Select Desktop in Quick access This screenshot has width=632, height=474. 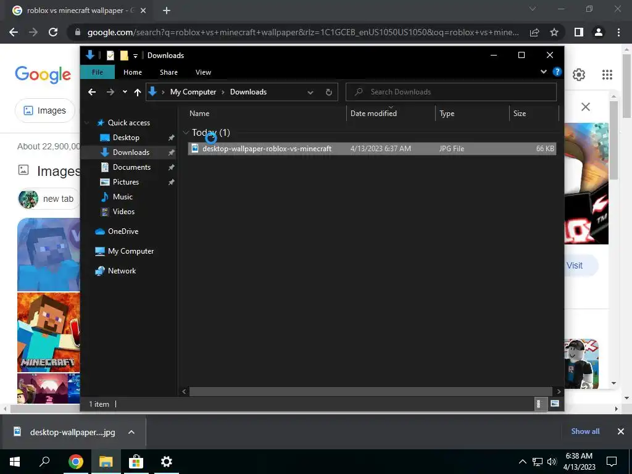coord(126,138)
